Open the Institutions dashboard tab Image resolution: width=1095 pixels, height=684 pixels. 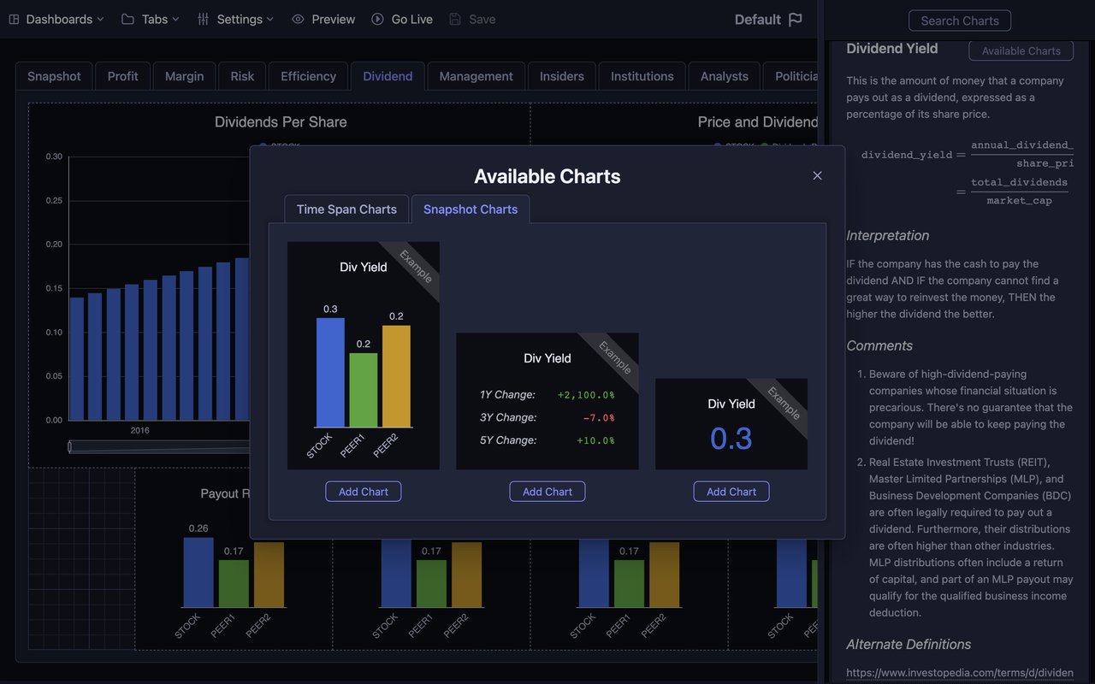coord(642,76)
